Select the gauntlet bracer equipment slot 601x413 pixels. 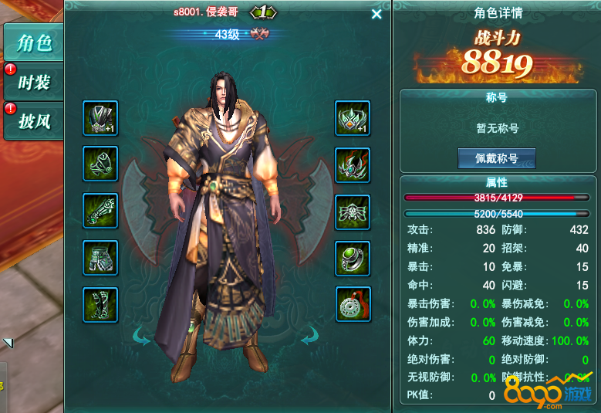pyautogui.click(x=100, y=211)
